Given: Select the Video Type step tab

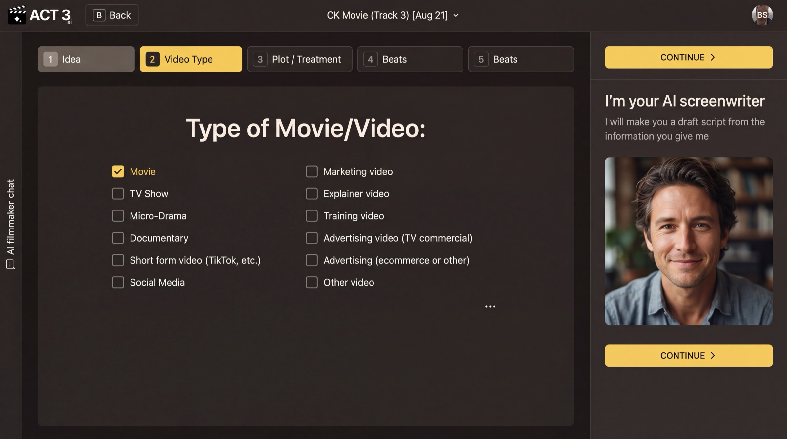Looking at the screenshot, I should pos(191,59).
